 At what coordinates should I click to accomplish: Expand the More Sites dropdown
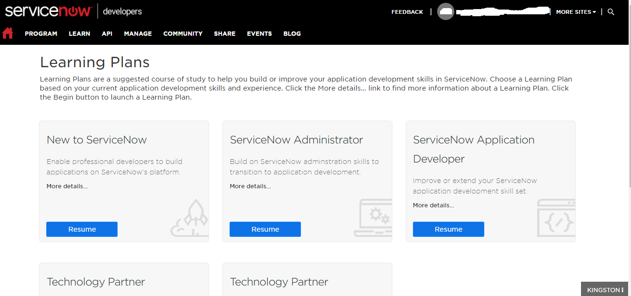[576, 12]
